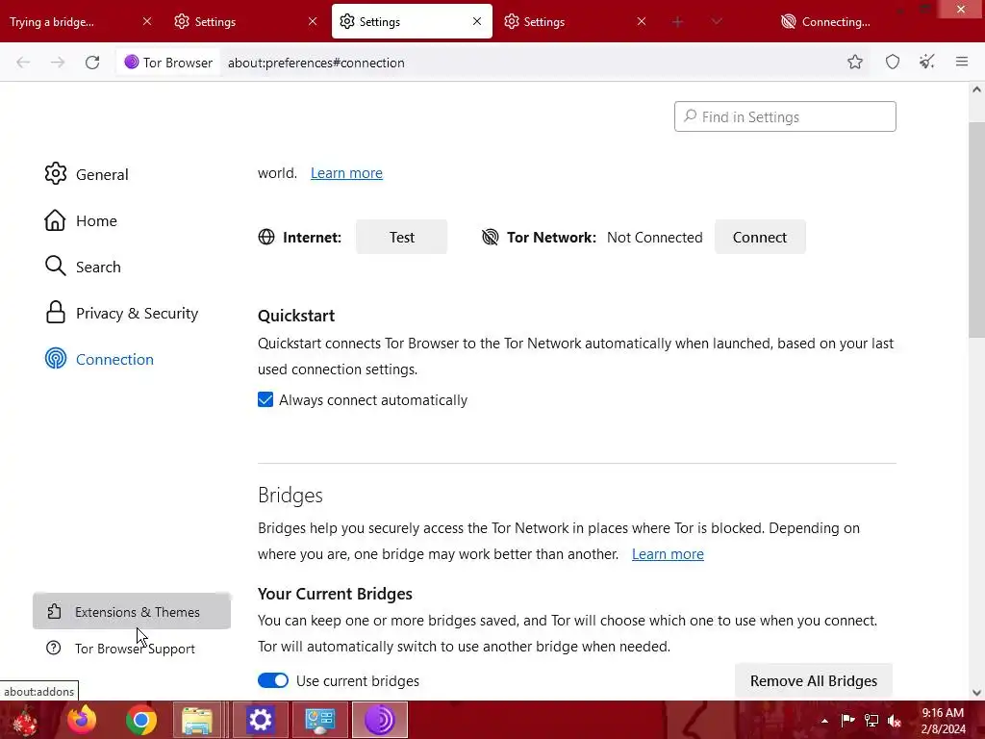Focus the Find in Settings search box

click(x=785, y=116)
